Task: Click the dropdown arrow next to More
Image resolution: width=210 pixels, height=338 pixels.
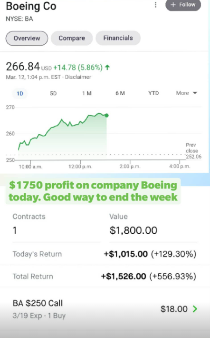Action: click(195, 93)
